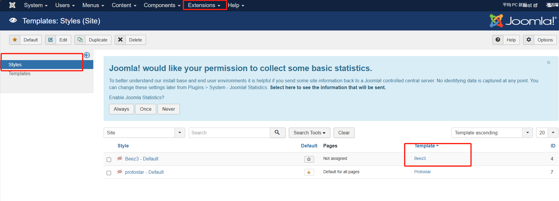The image size is (559, 201).
Task: Sort by the Default column header
Action: coord(309,146)
